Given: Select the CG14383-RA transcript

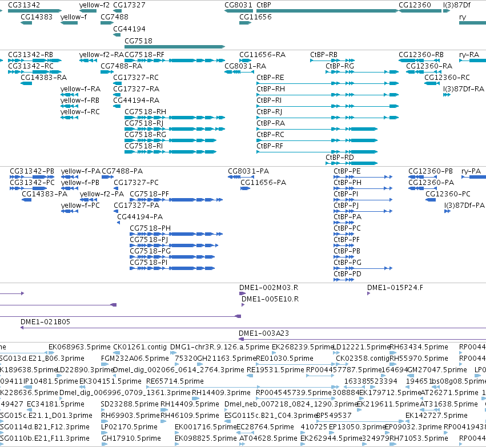Looking at the screenshot, I should point(26,83).
